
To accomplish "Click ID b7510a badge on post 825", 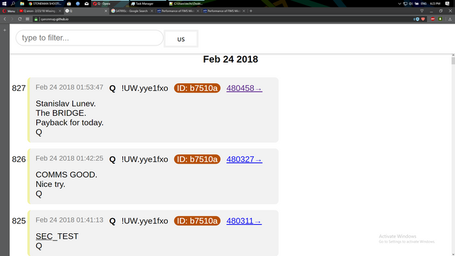I will point(198,221).
